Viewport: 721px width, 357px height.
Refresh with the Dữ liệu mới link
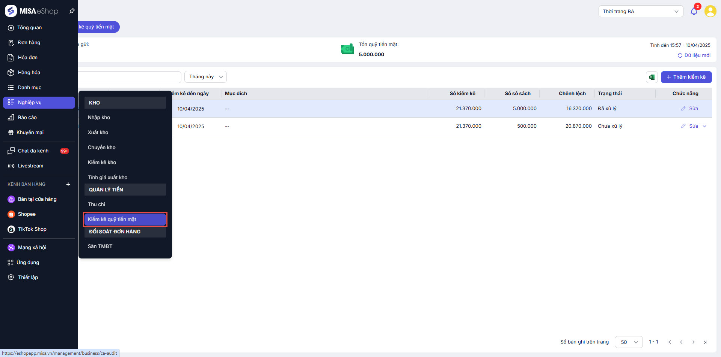(x=694, y=55)
